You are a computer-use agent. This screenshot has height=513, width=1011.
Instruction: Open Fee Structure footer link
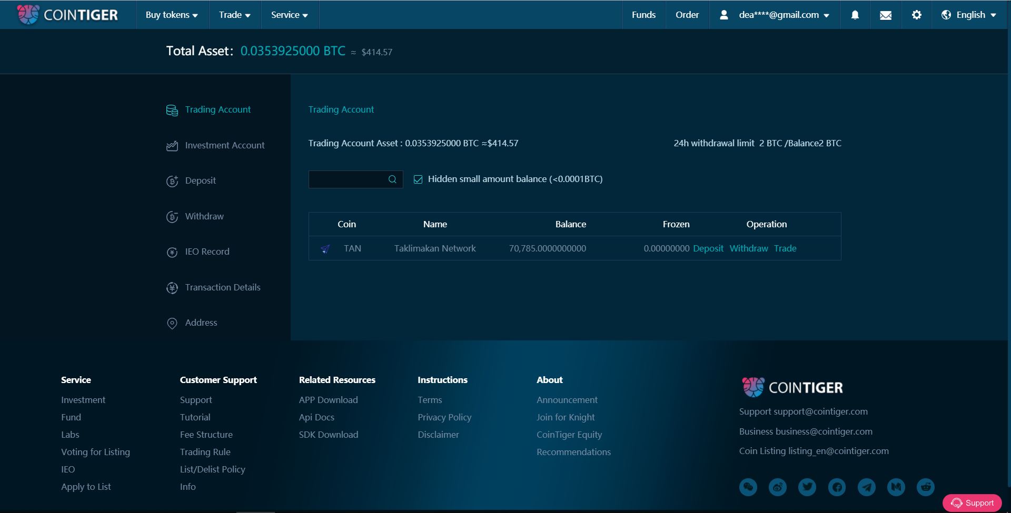point(206,435)
